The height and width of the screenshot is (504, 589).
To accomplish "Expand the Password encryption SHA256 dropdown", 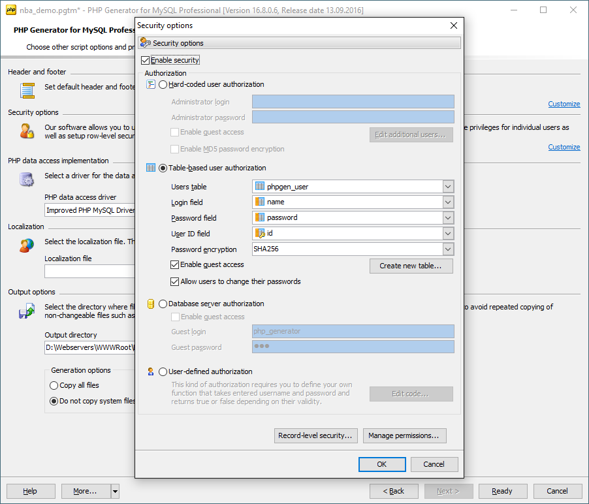I will pos(447,249).
